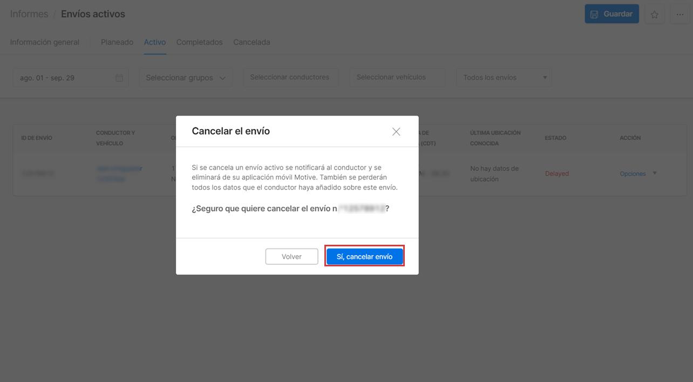Mark report as favorite with star icon

655,15
